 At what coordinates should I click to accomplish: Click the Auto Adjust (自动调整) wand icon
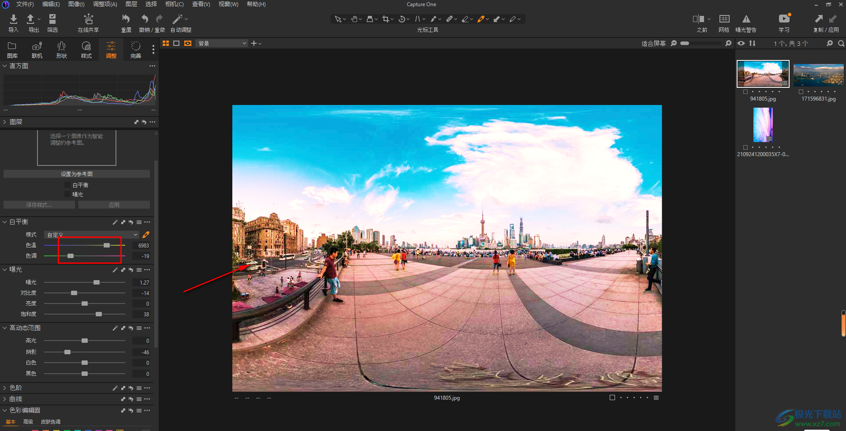click(177, 19)
